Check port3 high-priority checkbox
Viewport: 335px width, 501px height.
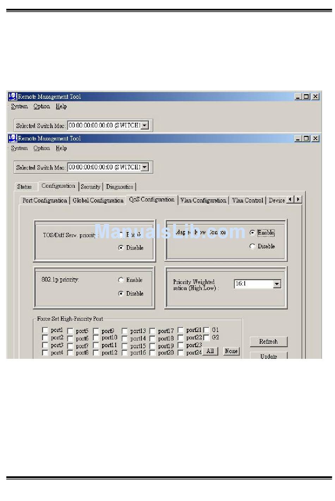pos(45,345)
